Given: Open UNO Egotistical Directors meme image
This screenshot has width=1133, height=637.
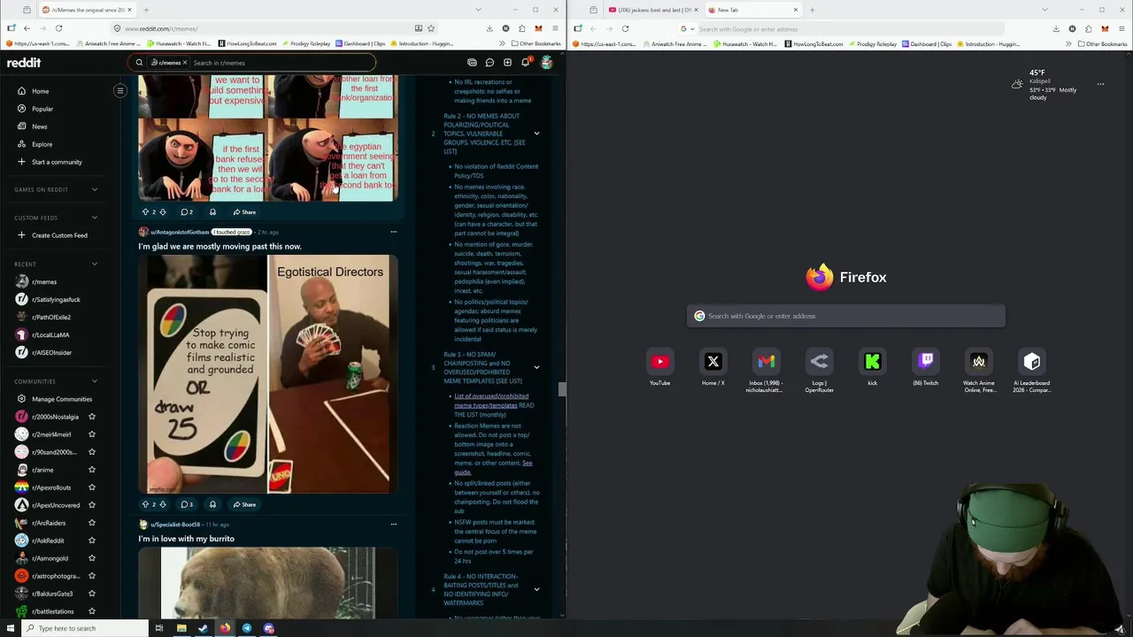Looking at the screenshot, I should point(268,374).
